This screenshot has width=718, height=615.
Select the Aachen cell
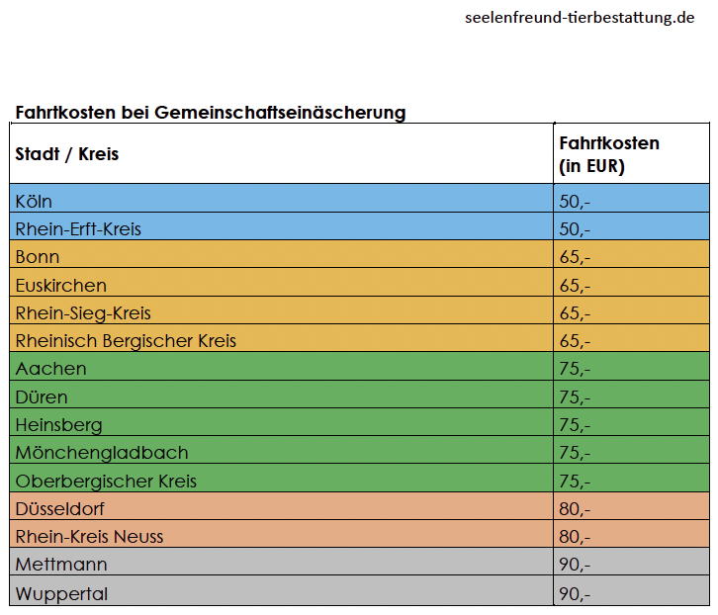click(50, 369)
